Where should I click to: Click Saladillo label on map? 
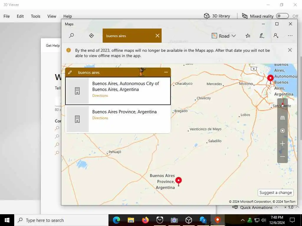[x=215, y=141]
